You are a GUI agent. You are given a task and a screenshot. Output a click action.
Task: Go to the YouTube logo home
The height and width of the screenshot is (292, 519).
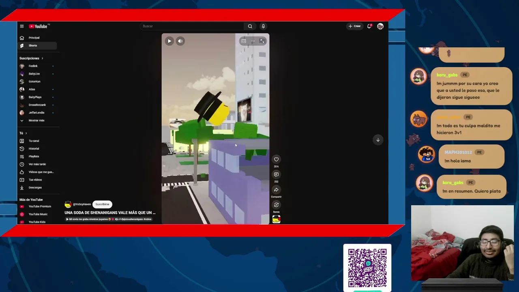[x=39, y=26]
